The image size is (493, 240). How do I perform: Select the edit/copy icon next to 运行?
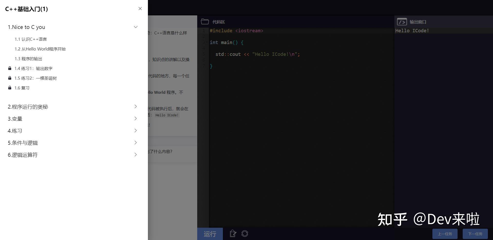233,233
